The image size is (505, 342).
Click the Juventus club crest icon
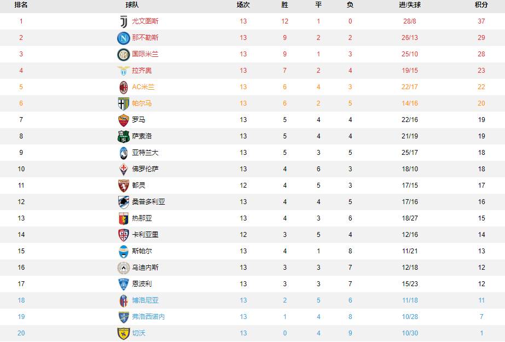click(x=124, y=21)
